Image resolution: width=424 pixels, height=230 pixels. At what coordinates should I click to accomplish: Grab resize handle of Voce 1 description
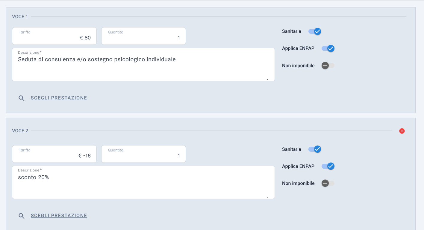(267, 79)
